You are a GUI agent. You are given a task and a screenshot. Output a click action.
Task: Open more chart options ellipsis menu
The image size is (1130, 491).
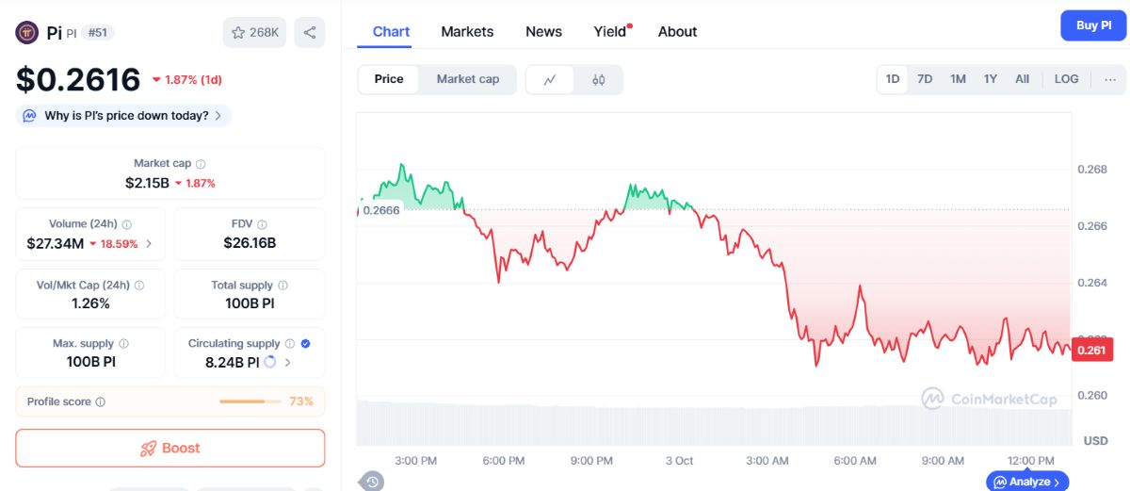[1110, 79]
